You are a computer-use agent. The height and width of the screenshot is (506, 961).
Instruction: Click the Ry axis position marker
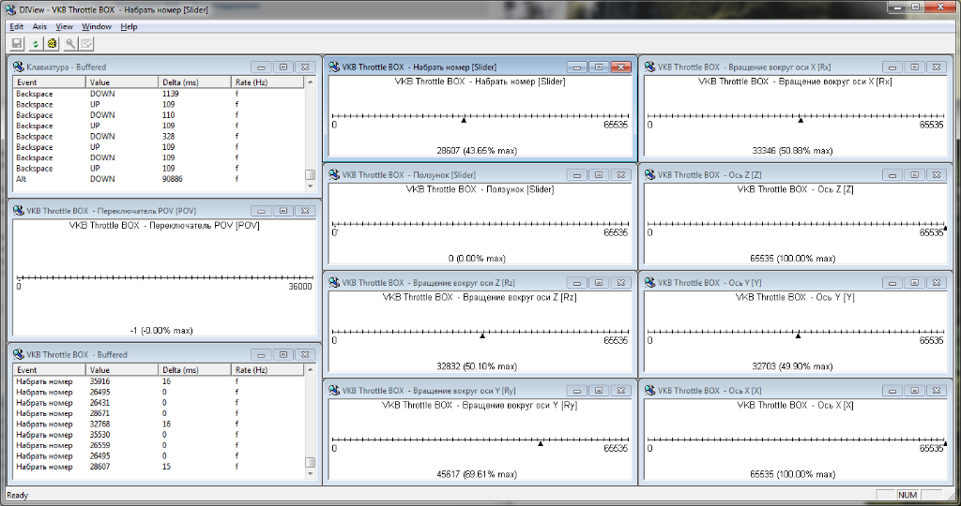(541, 444)
